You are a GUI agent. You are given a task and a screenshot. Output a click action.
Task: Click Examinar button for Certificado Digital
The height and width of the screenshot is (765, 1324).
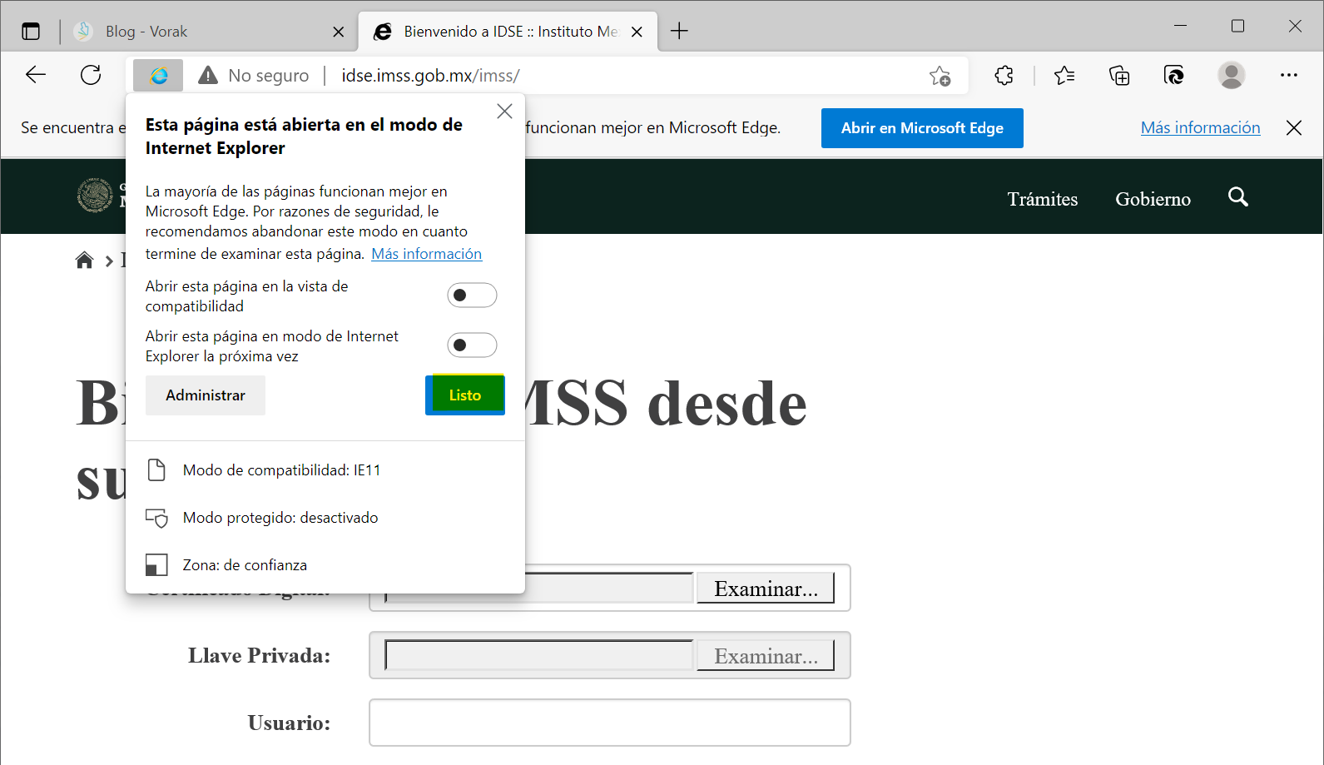coord(766,589)
